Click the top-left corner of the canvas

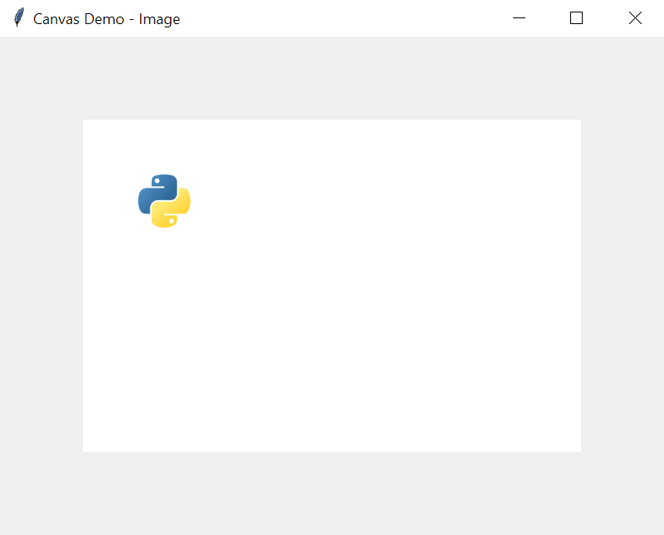(85, 121)
